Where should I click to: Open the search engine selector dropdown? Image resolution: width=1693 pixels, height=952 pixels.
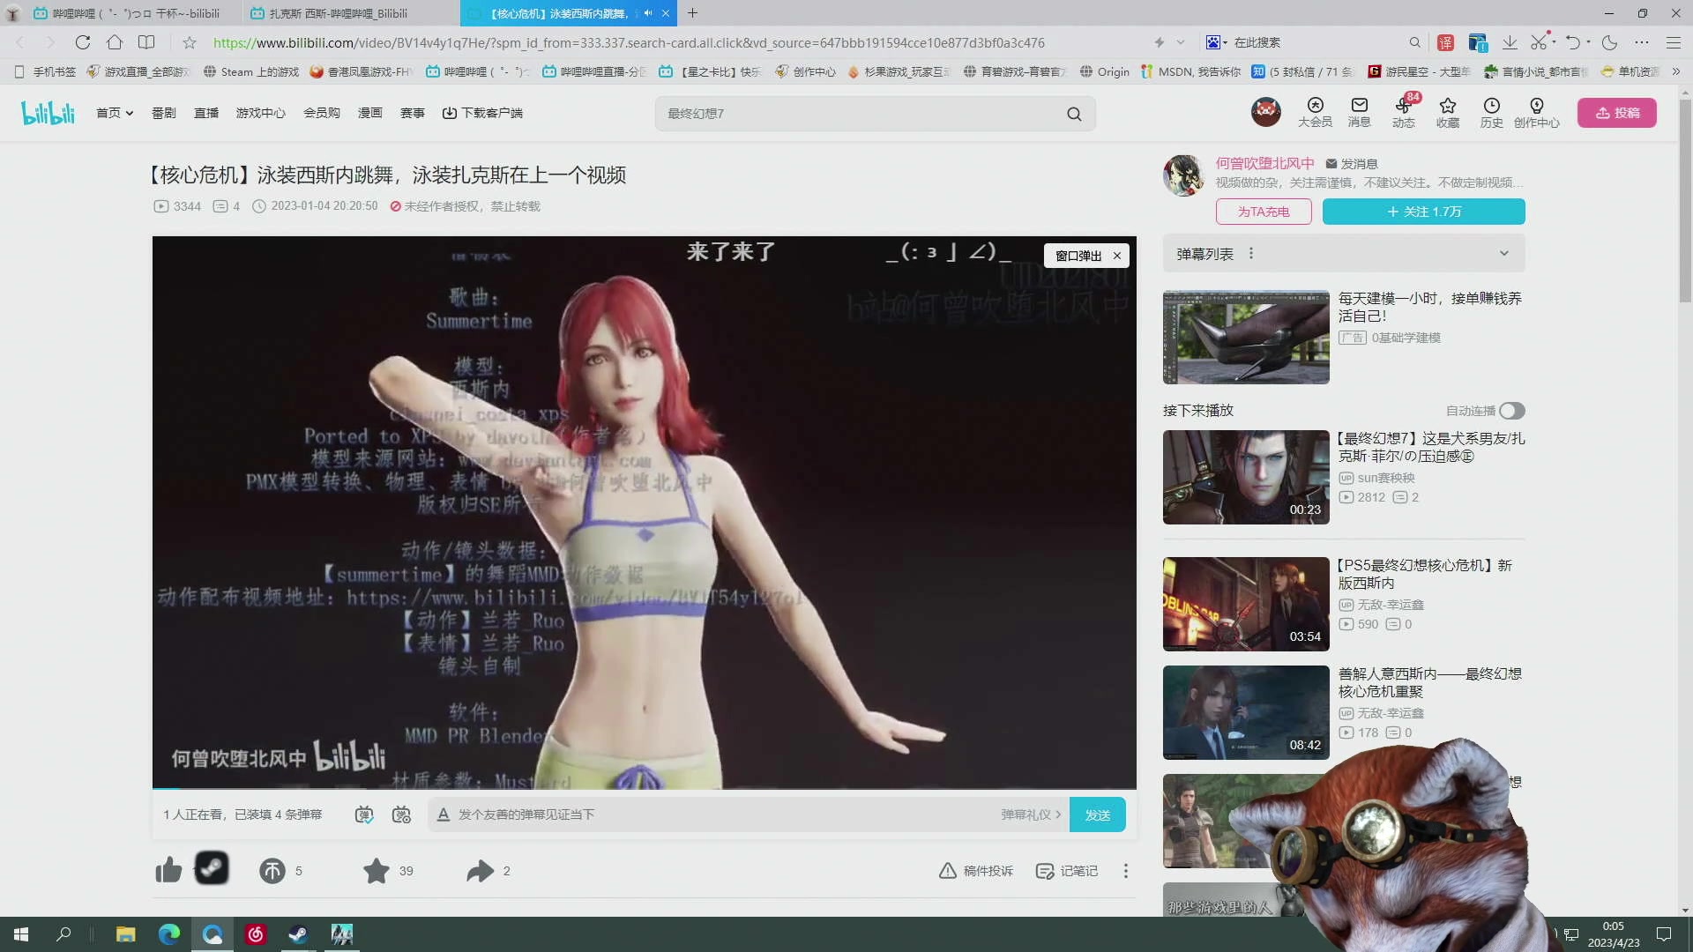(1217, 42)
